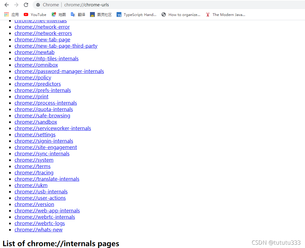Open chrome://omnibox link
The width and height of the screenshot is (305, 248).
(x=36, y=65)
